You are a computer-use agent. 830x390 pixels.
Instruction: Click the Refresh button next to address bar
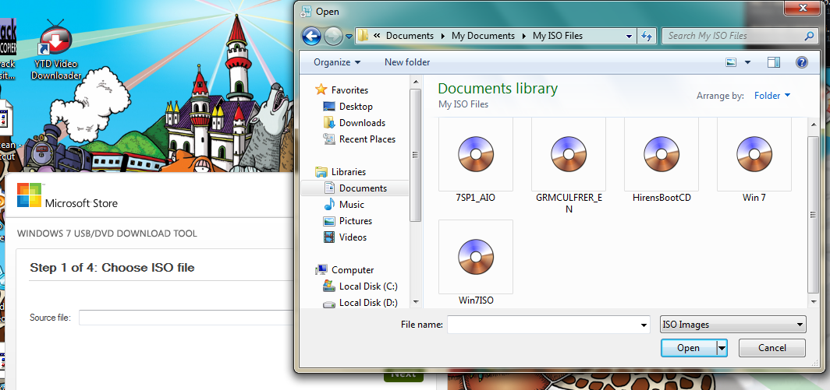(647, 36)
